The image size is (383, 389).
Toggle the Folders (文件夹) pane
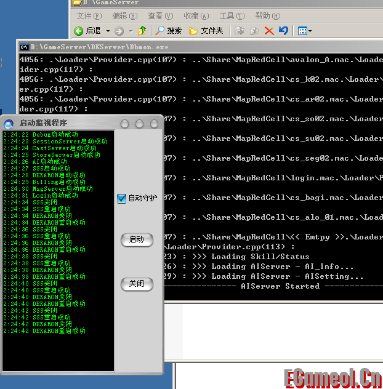click(x=206, y=31)
